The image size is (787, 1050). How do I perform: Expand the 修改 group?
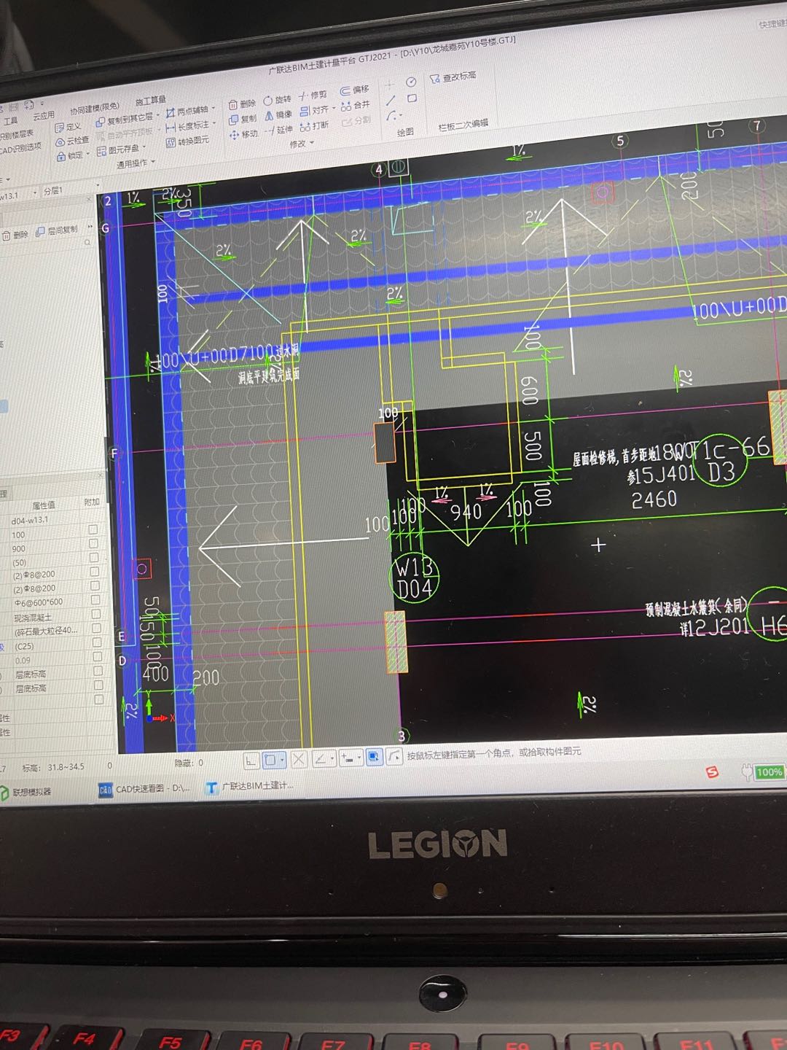tap(301, 144)
